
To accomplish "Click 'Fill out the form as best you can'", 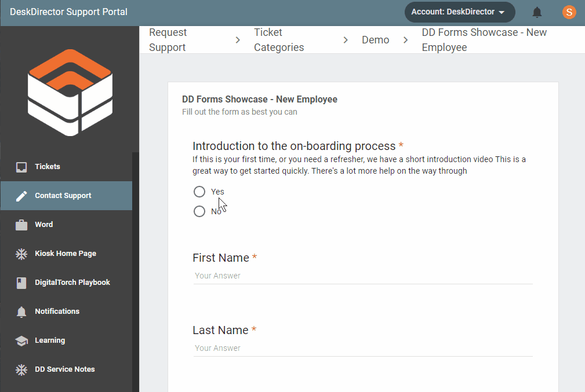I will click(x=239, y=112).
